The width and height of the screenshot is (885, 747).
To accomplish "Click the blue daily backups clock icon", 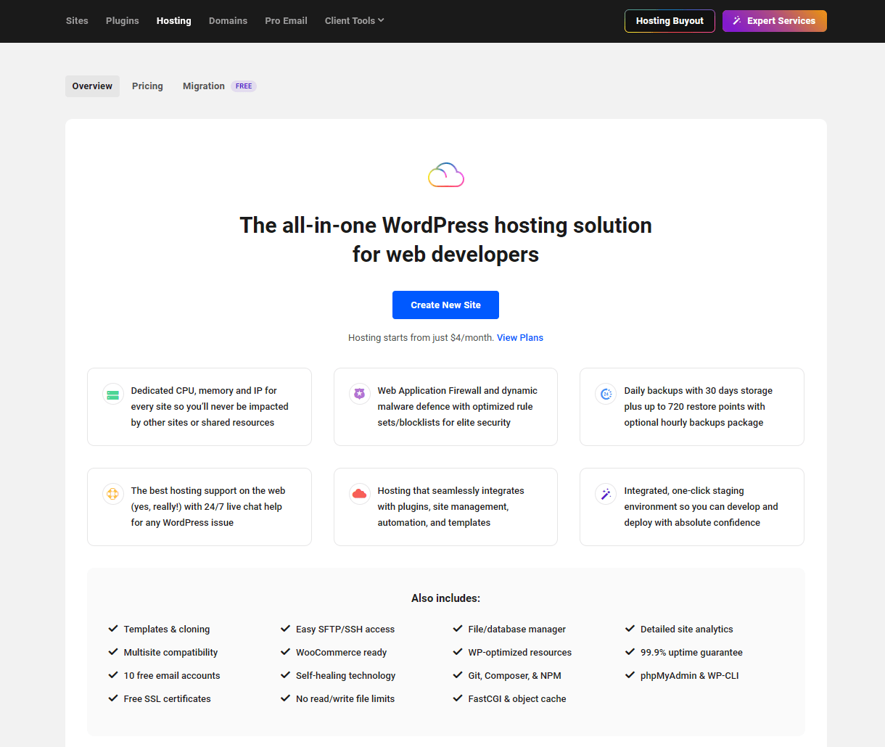I will click(606, 394).
